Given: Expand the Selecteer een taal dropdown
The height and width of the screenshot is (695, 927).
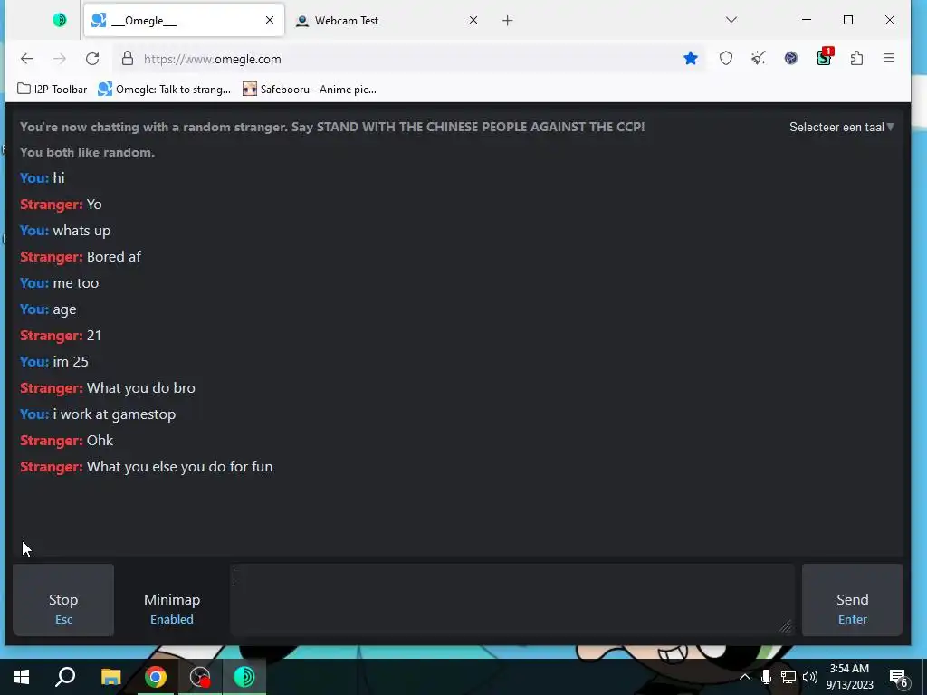Looking at the screenshot, I should coord(841,127).
